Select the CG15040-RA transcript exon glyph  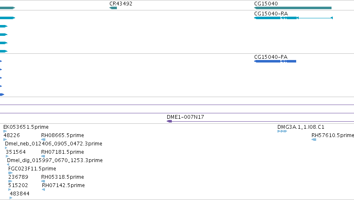[294, 18]
